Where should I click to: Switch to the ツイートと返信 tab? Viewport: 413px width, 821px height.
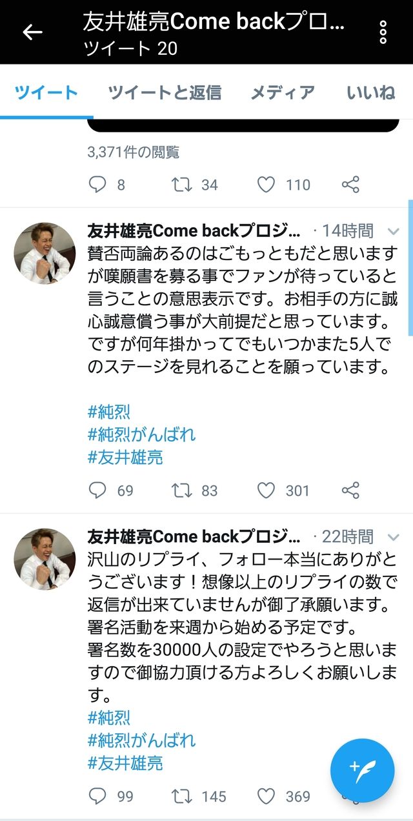pyautogui.click(x=165, y=92)
